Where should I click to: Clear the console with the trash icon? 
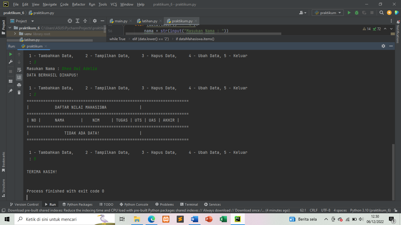click(19, 92)
